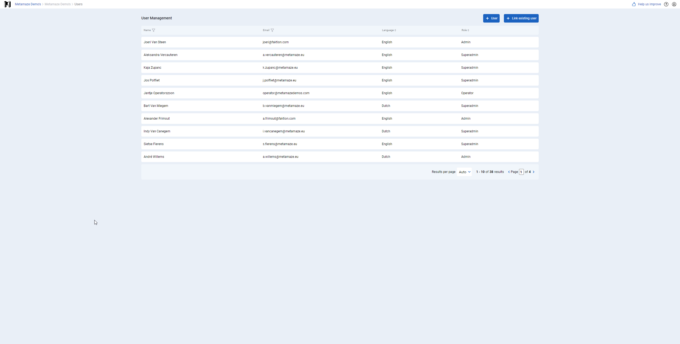This screenshot has width=680, height=344.
Task: Open the help question mark icon
Action: click(666, 4)
